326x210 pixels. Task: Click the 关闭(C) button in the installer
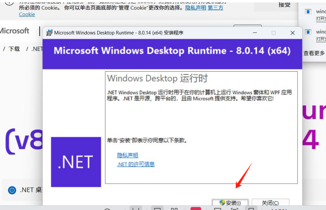[x=270, y=203]
